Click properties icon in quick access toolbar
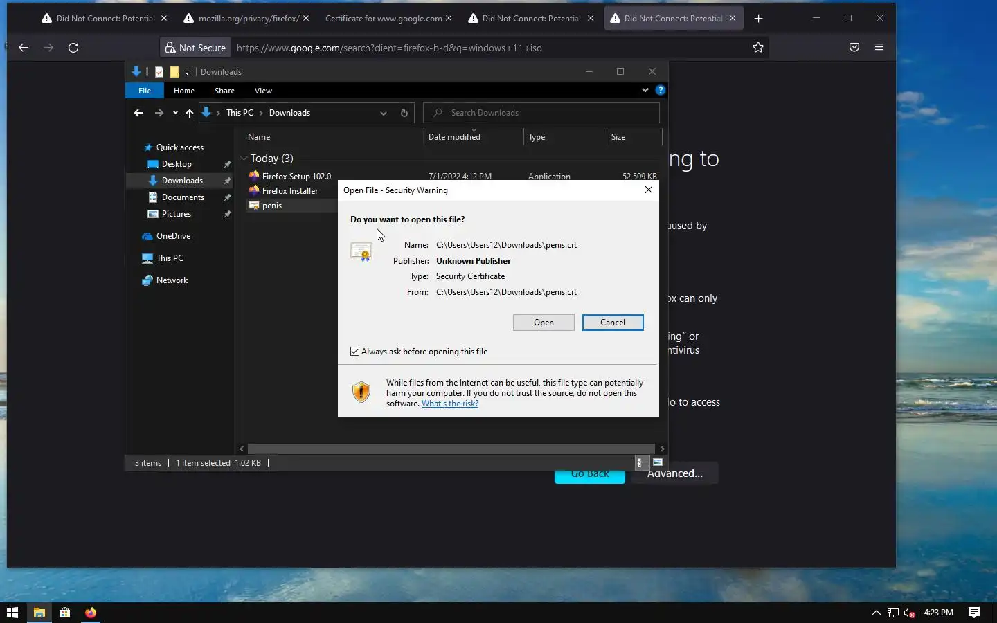 click(x=159, y=71)
